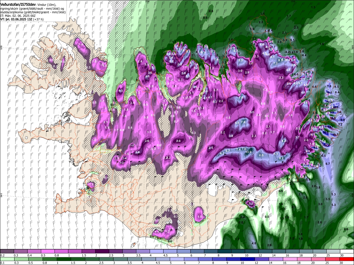Click the '(+37 h)' forecast offset text
The height and width of the screenshot is (265, 354).
click(39, 20)
